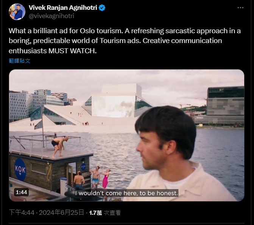Viewport: 254px width, 225px height.
Task: Click the 次查看 views label
Action: [112, 213]
